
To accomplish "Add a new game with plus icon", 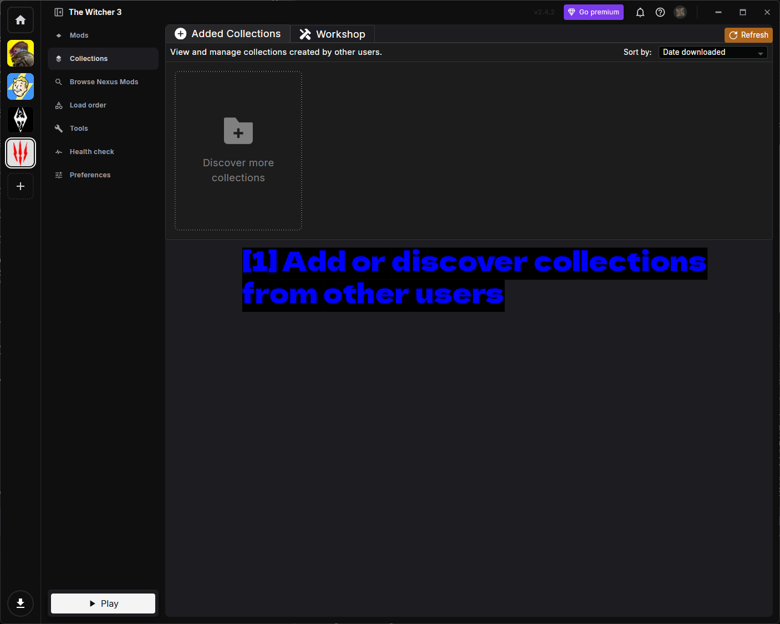I will [x=21, y=186].
